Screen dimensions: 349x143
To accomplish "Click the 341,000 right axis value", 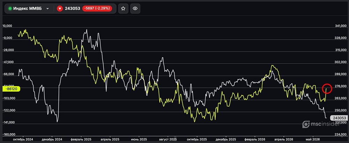I will [x=341, y=26].
